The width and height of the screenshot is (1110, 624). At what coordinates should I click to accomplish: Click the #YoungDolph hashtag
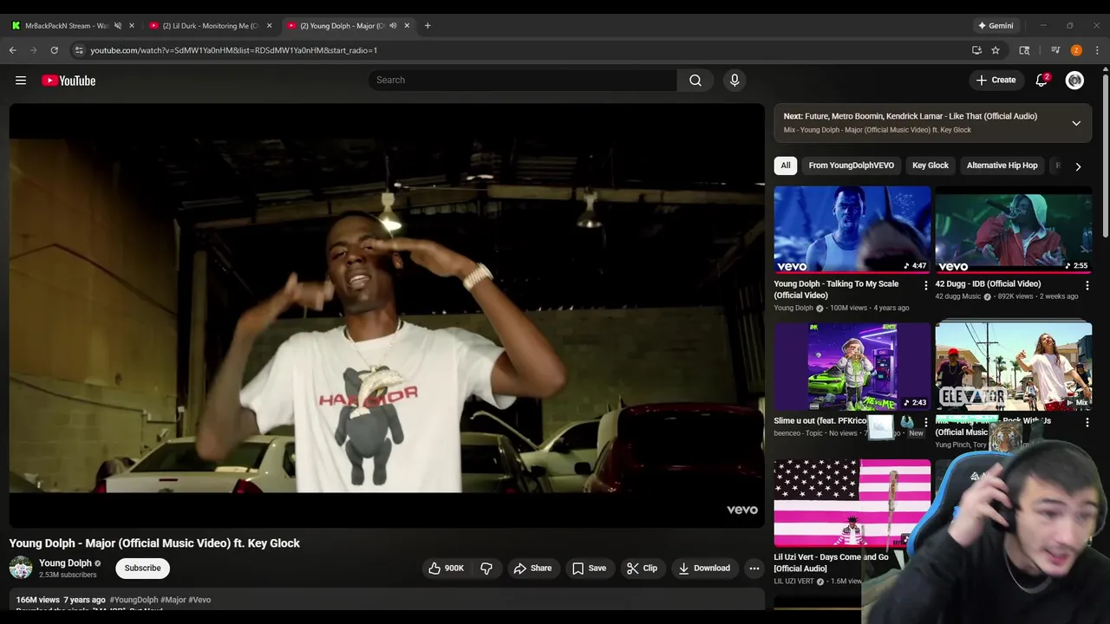point(134,600)
